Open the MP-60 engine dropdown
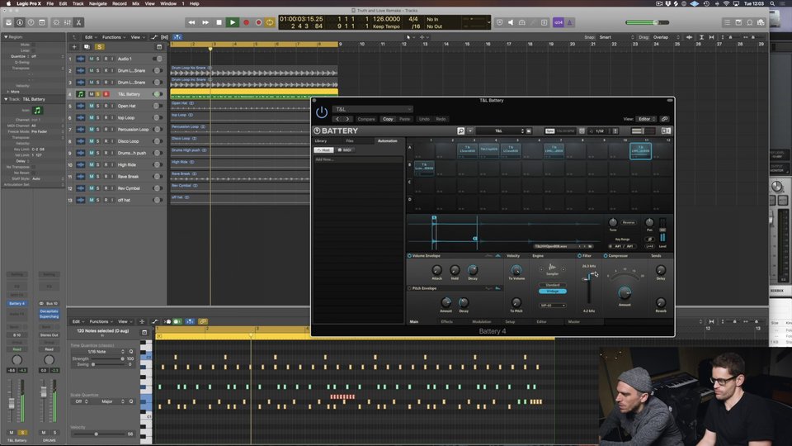 point(553,306)
